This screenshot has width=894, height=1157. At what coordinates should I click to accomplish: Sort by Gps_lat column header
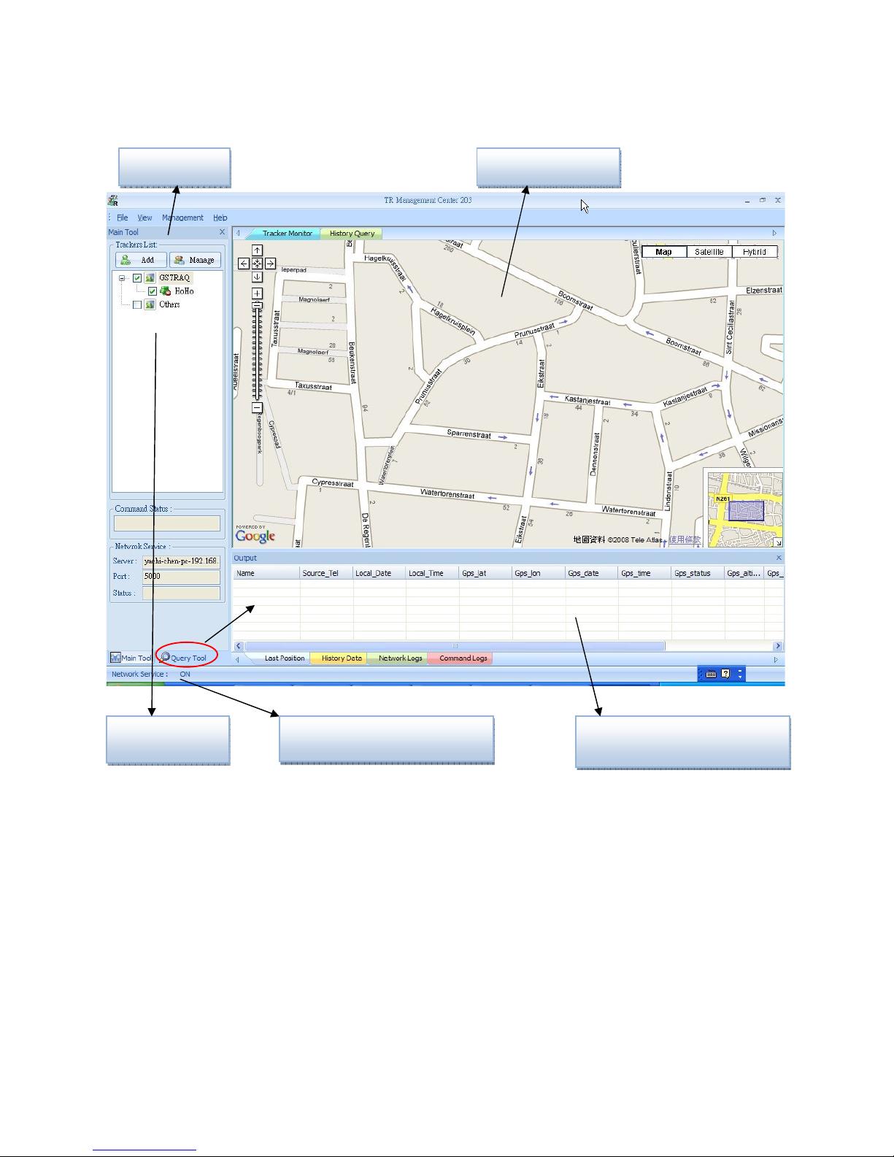486,573
